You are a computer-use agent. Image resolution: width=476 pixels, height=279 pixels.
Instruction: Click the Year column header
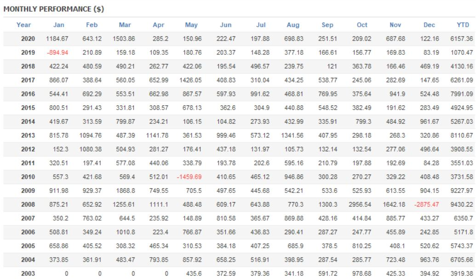click(x=23, y=25)
